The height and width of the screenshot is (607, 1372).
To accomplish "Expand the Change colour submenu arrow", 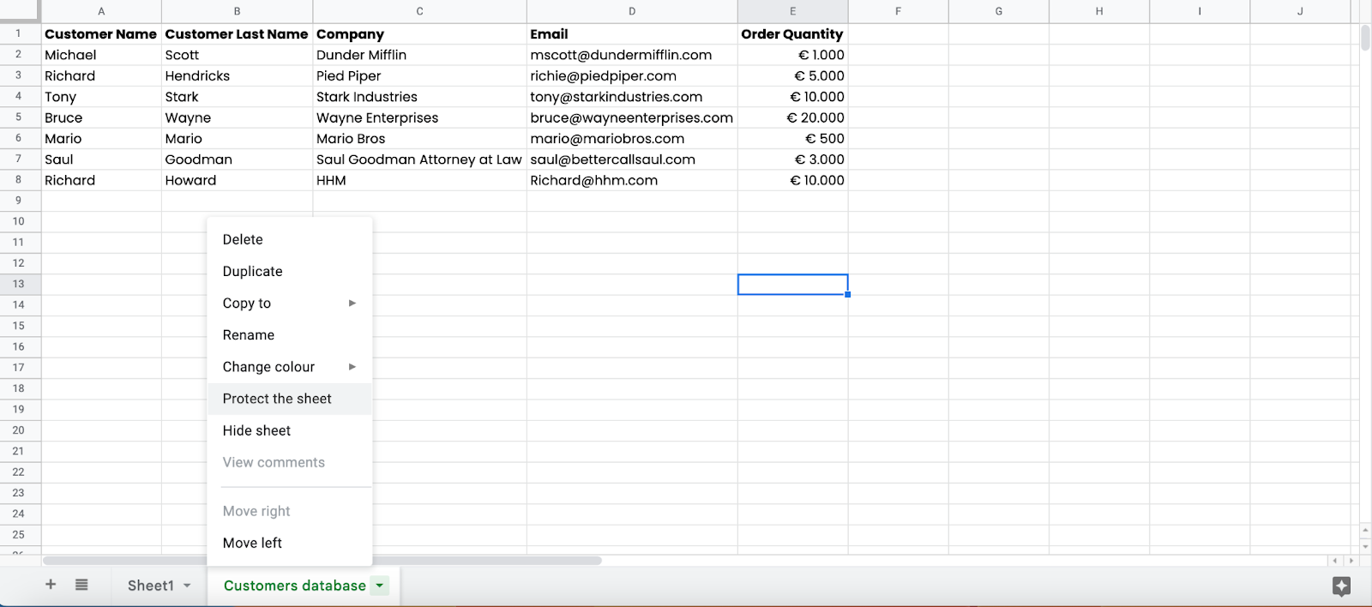I will 352,367.
